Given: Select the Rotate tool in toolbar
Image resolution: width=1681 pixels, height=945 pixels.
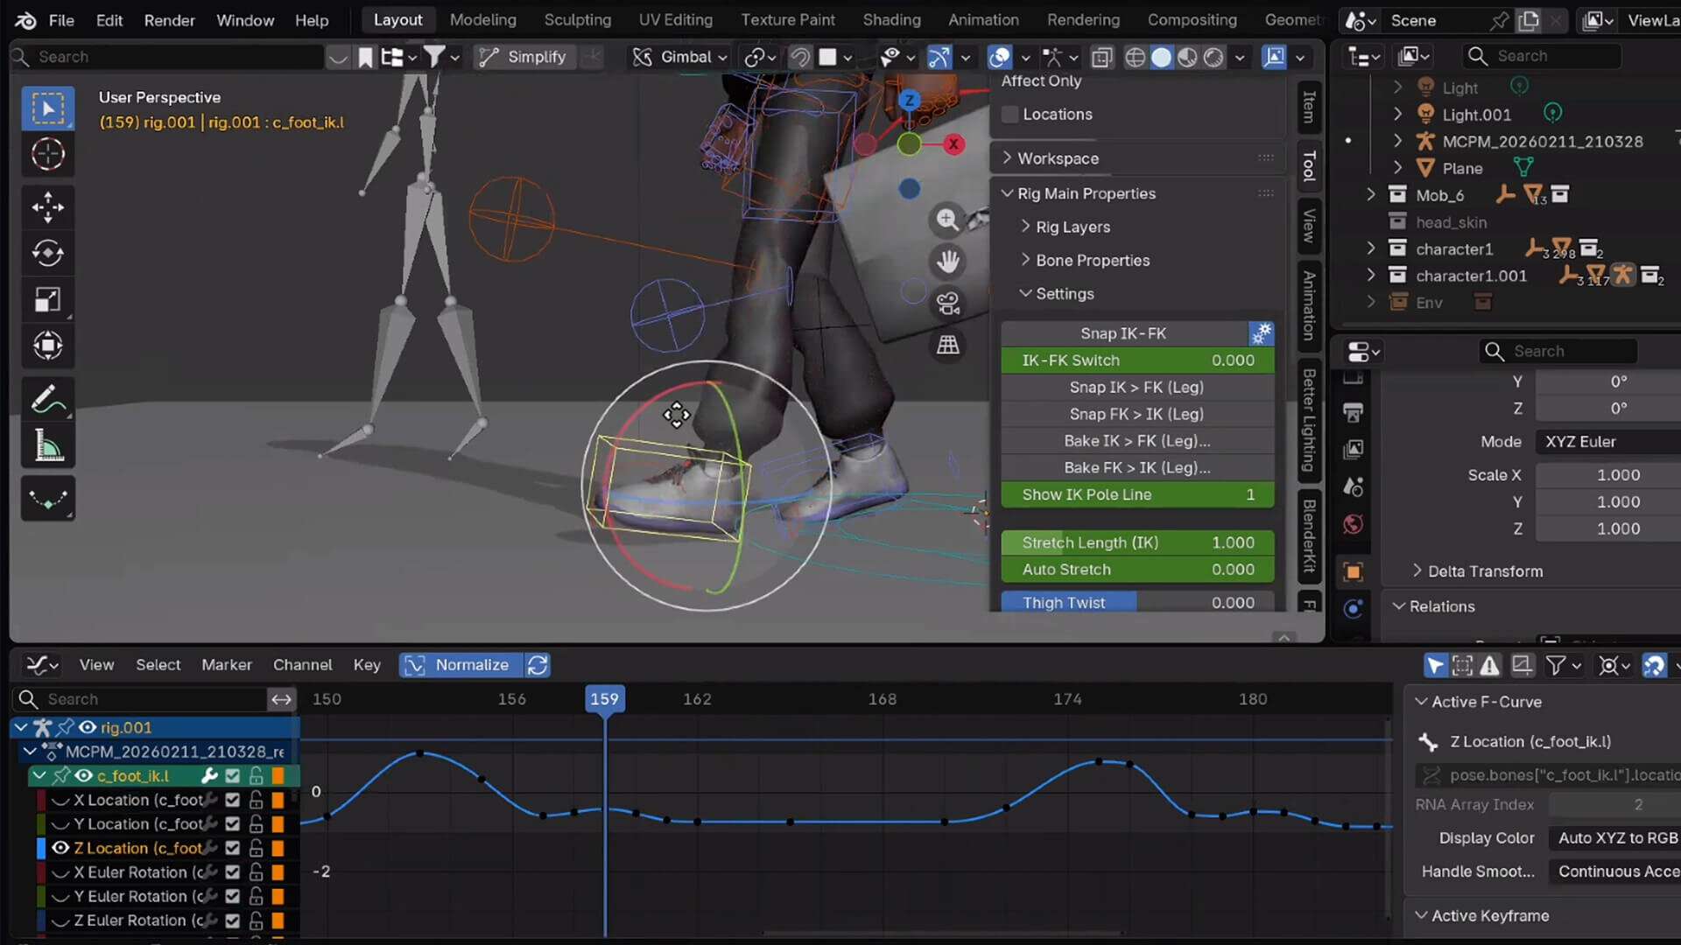Looking at the screenshot, I should pyautogui.click(x=47, y=254).
